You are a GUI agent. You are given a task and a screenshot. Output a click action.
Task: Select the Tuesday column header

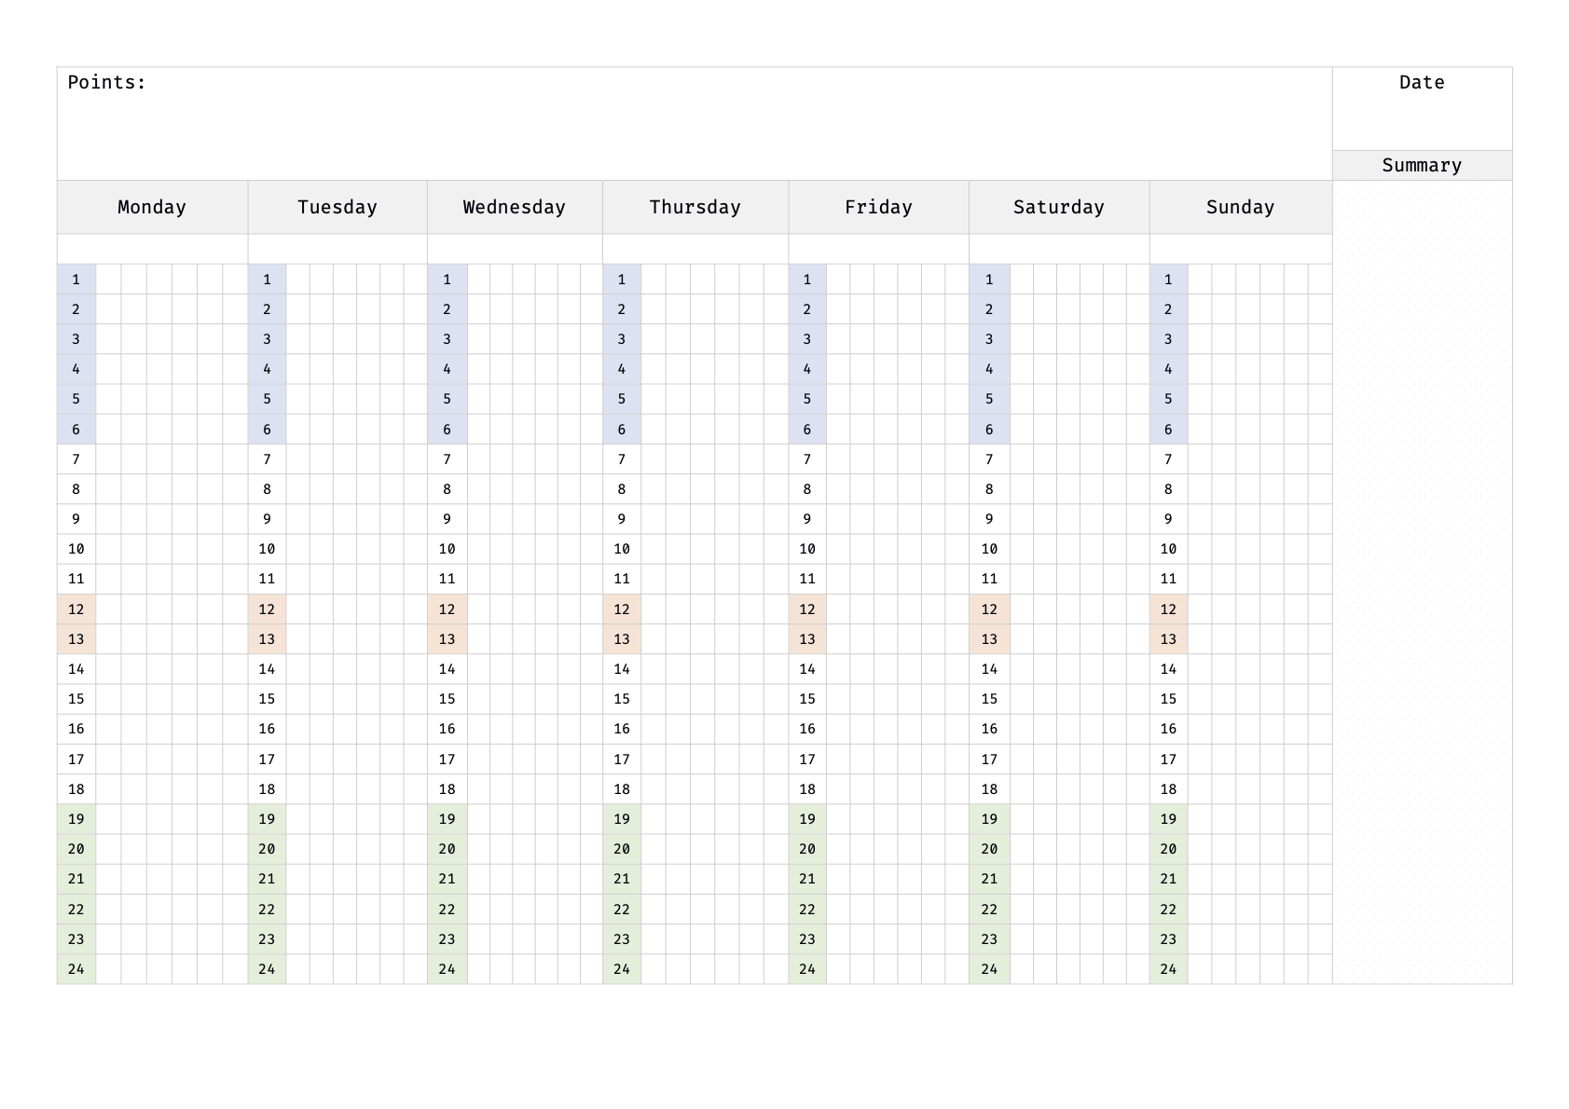pyautogui.click(x=337, y=207)
